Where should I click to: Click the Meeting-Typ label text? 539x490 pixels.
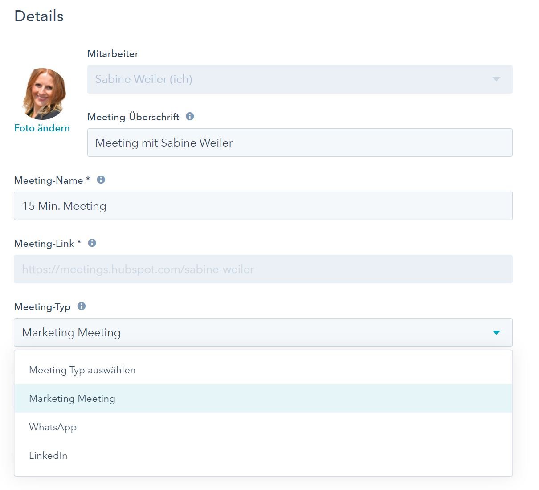tap(42, 307)
